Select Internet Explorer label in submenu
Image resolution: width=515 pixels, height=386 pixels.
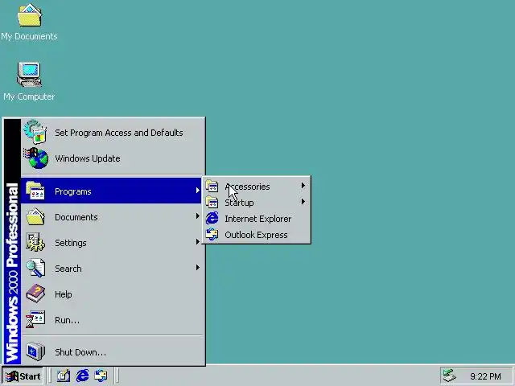pos(257,219)
